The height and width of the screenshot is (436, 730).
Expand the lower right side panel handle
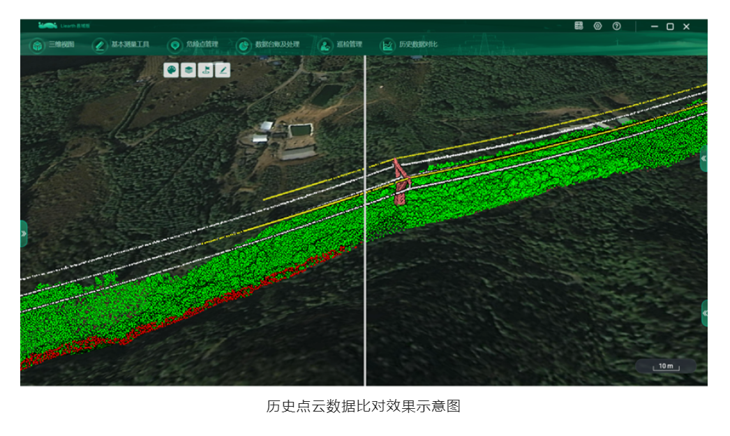pos(703,313)
